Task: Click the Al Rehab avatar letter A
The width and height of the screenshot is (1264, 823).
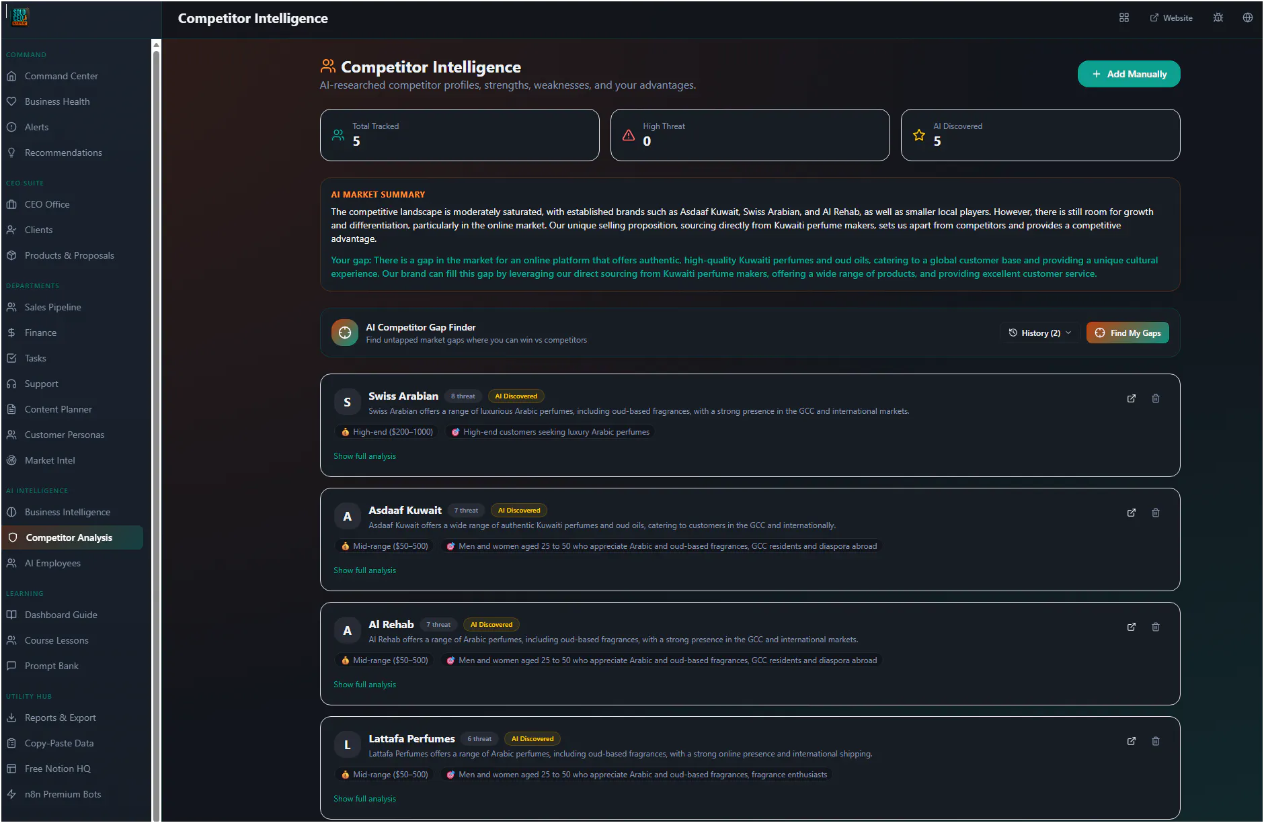Action: [x=347, y=631]
